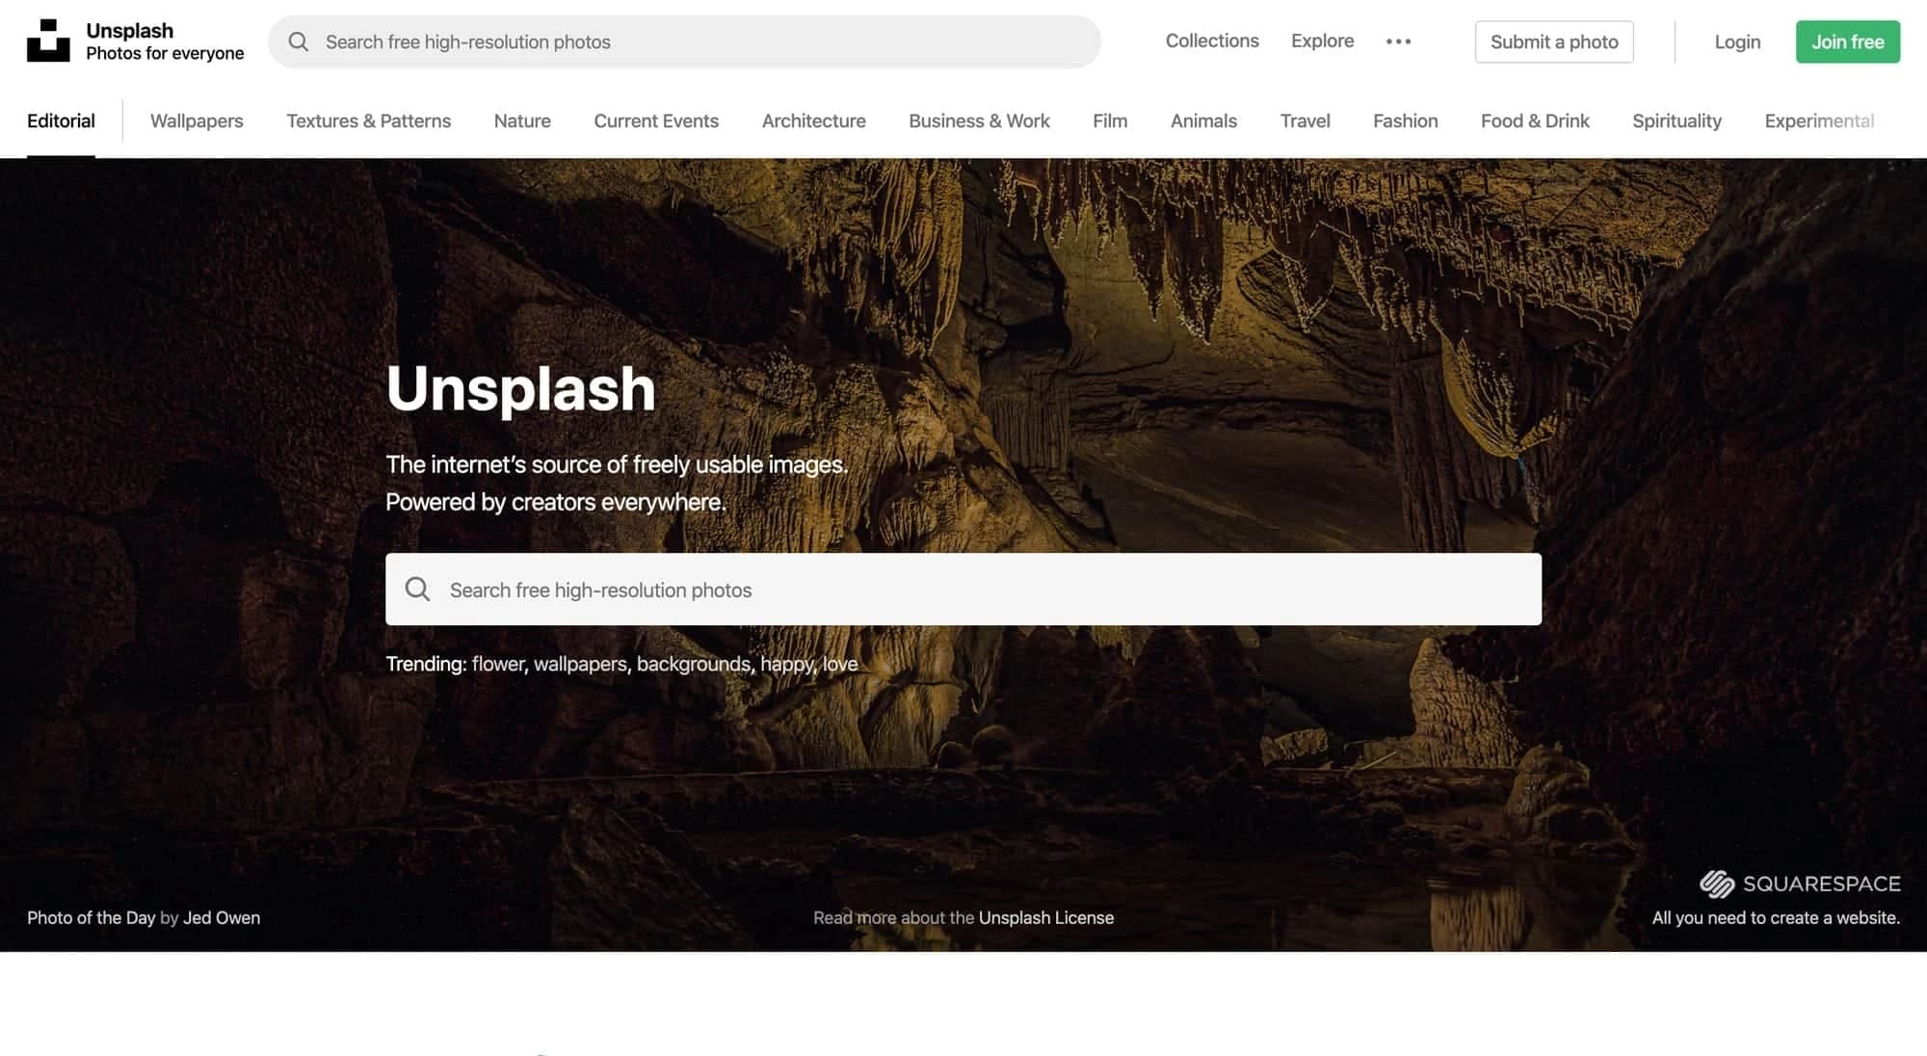Open Jed Owen's photographer profile
The width and height of the screenshot is (1927, 1056).
click(x=222, y=917)
